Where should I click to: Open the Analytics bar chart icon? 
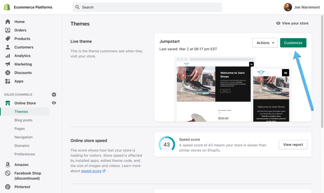[x=8, y=56]
